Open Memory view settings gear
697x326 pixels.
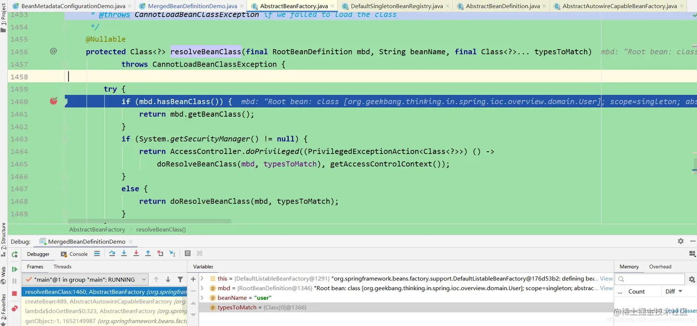coord(691,279)
